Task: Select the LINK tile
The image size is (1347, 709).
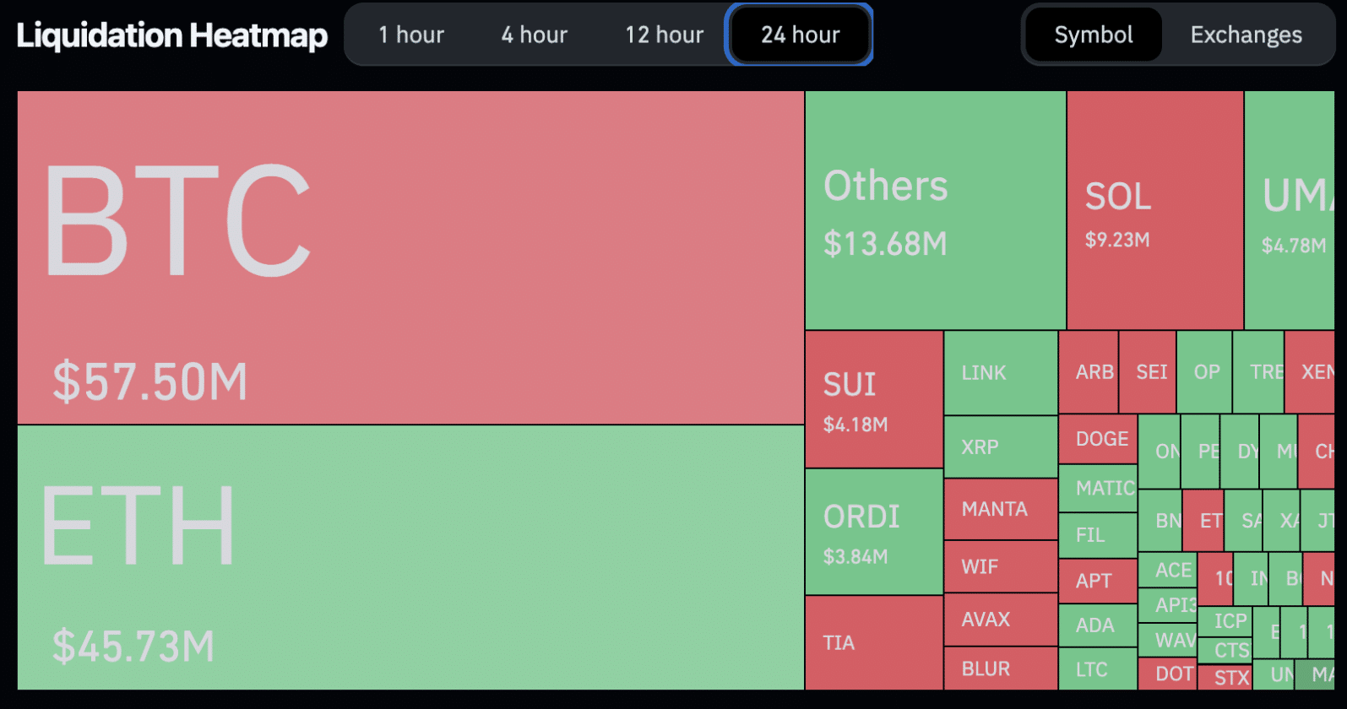Action: (1001, 372)
